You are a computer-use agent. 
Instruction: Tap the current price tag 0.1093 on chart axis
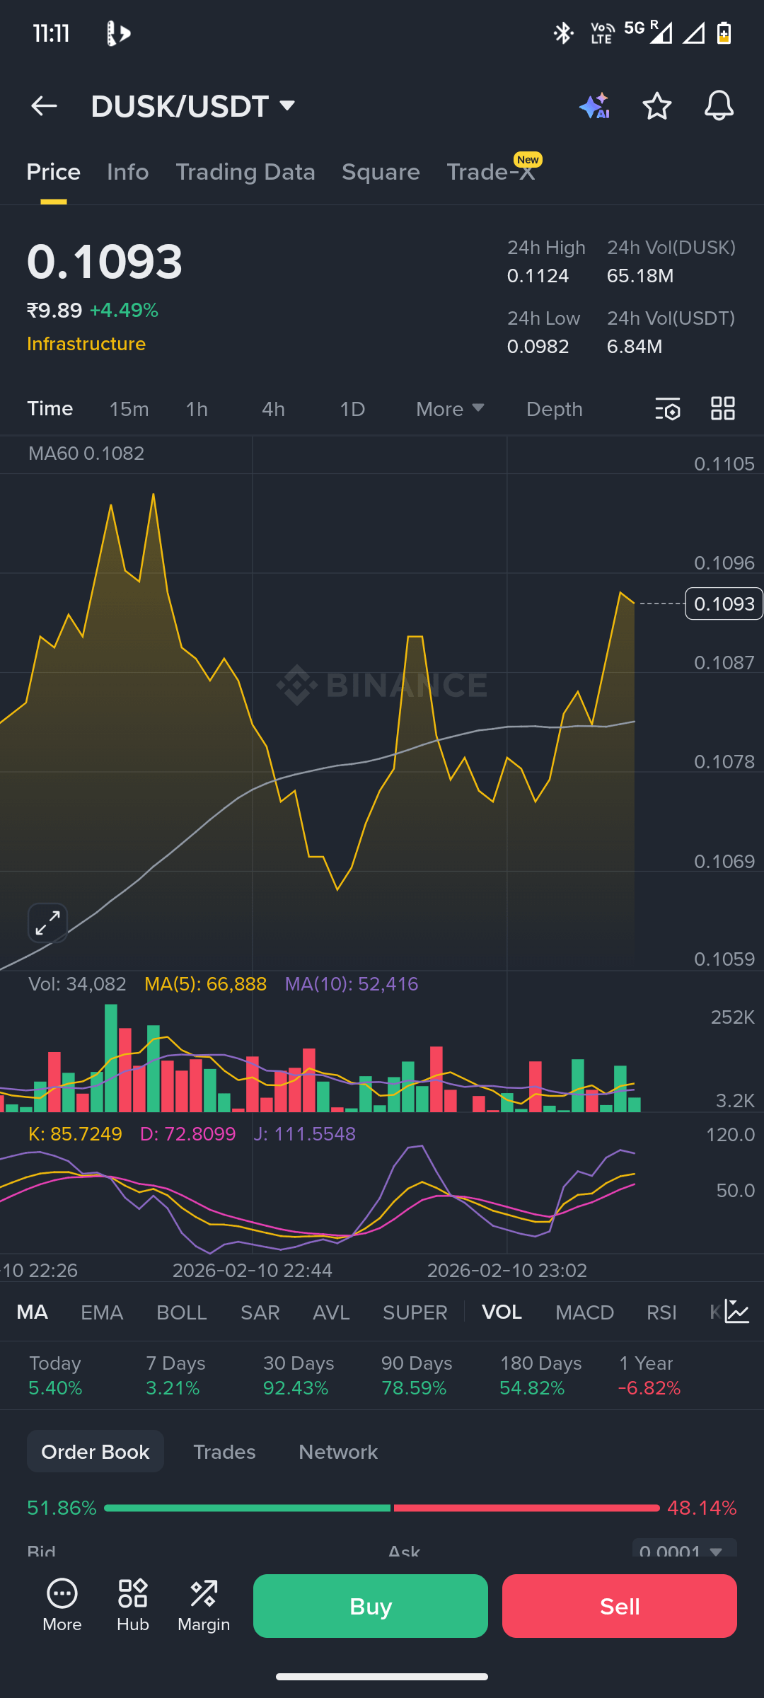[724, 603]
